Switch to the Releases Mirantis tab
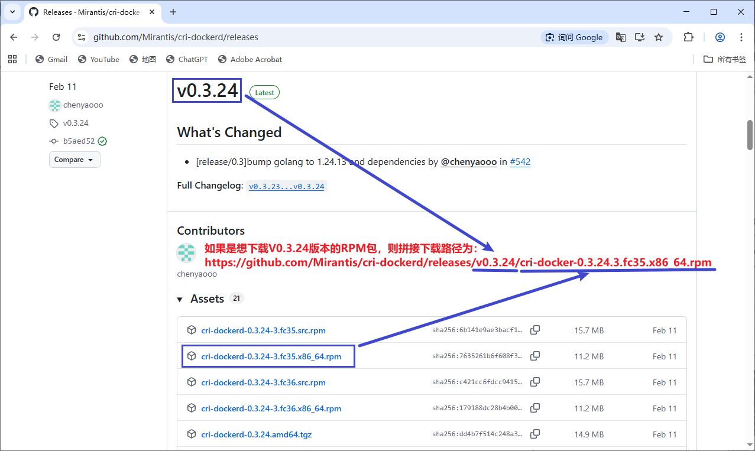The width and height of the screenshot is (755, 451). (x=89, y=12)
